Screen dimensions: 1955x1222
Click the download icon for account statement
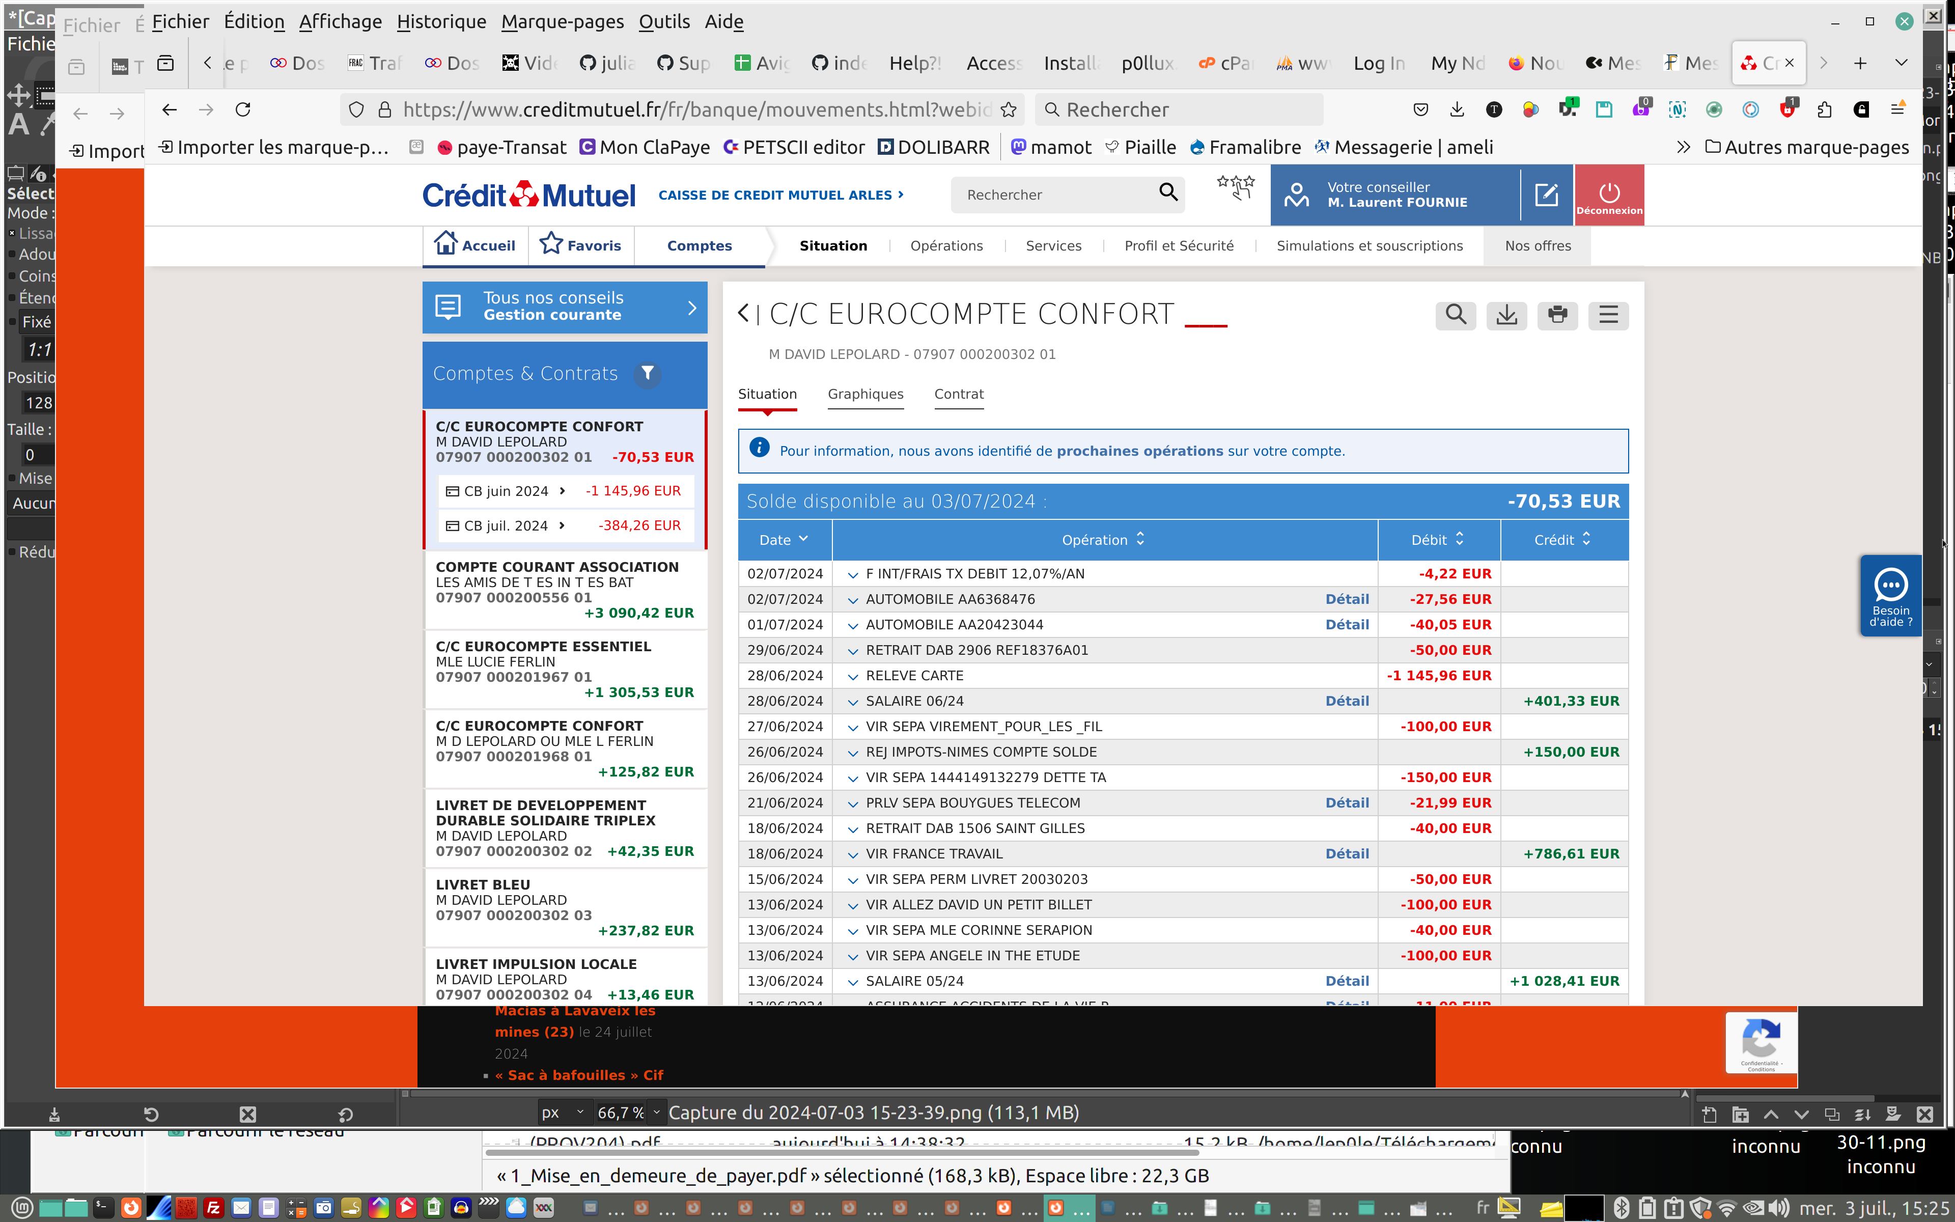pyautogui.click(x=1506, y=314)
